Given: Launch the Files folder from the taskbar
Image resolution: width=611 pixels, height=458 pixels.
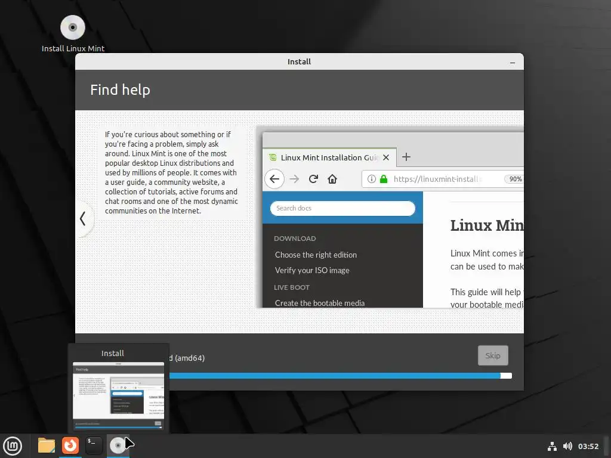Looking at the screenshot, I should coord(47,445).
